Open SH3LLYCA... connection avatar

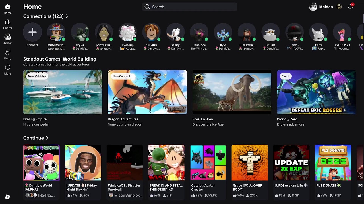(x=247, y=32)
